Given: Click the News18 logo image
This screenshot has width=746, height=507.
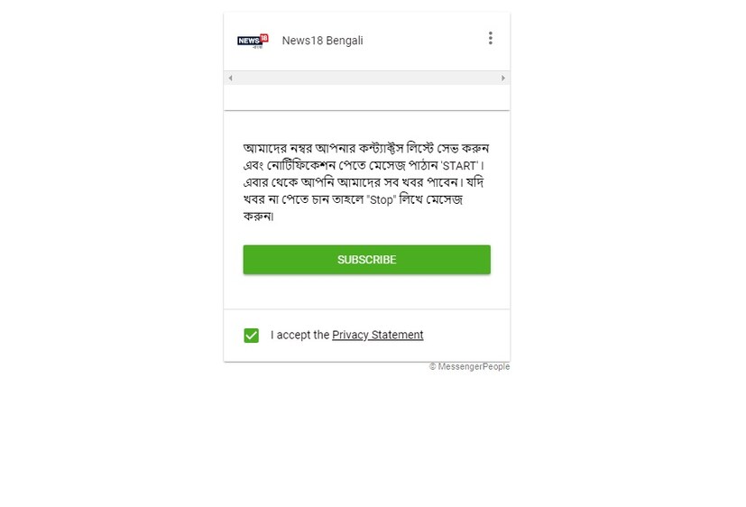Looking at the screenshot, I should click(x=253, y=41).
